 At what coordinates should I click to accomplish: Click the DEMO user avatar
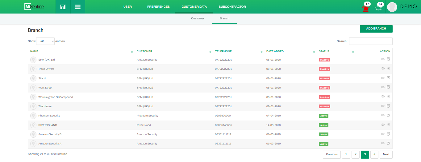coord(392,7)
